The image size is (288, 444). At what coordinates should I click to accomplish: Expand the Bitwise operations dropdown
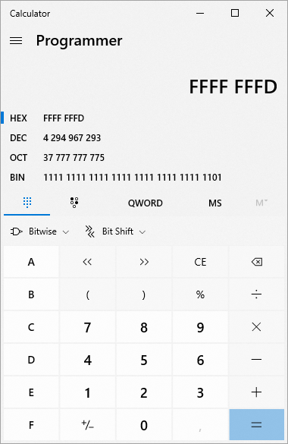coord(39,231)
